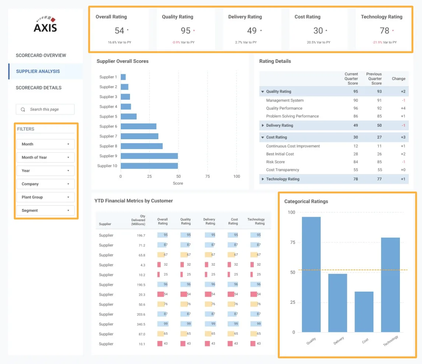Image resolution: width=422 pixels, height=364 pixels.
Task: Collapse the Quality Rating row
Action: pyautogui.click(x=263, y=91)
